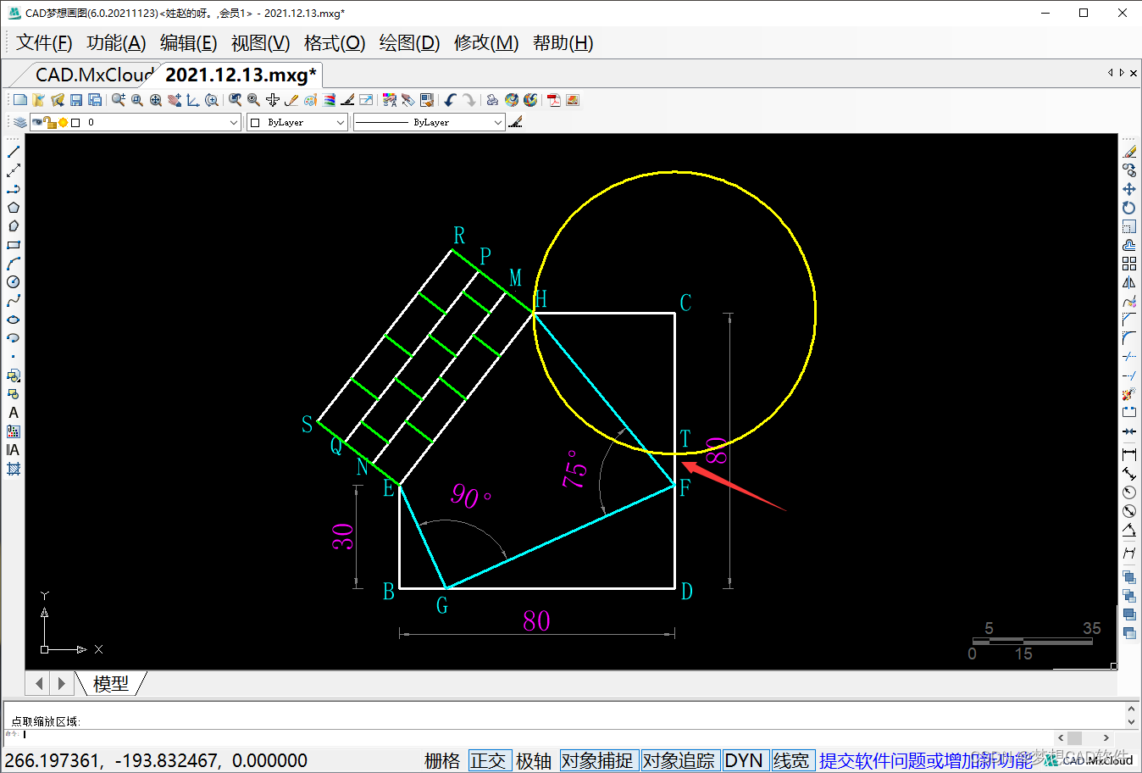Select the Multiline text tool

click(14, 450)
